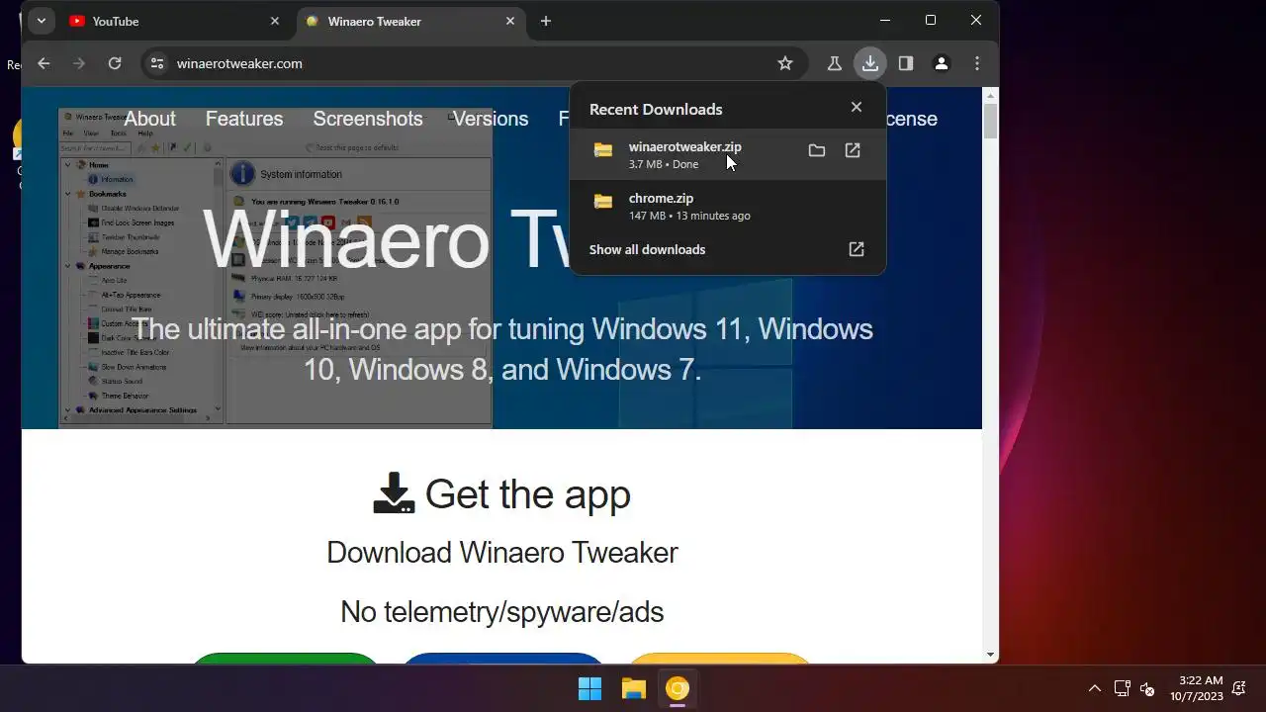
Task: Focus the address bar showing winaerotweaker.com
Action: point(475,63)
